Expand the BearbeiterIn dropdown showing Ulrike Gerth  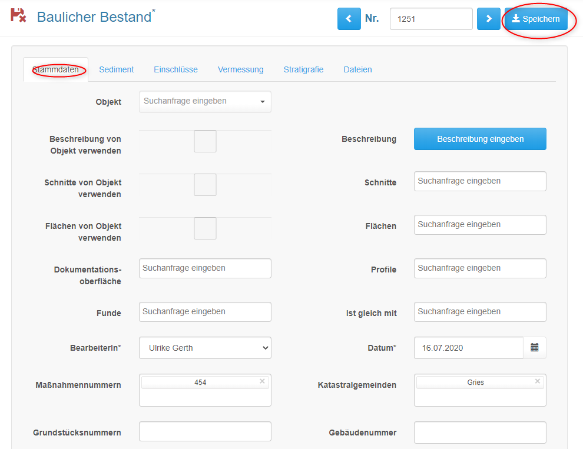pos(205,348)
